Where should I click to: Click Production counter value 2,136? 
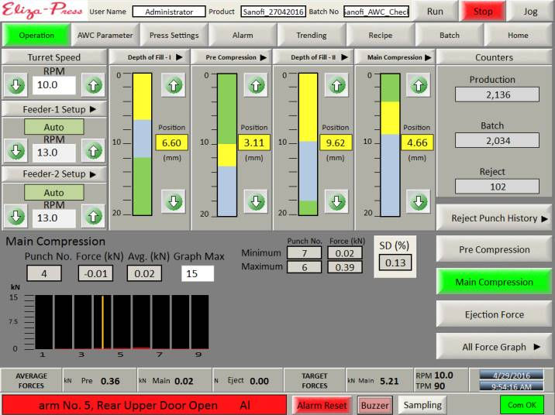click(498, 94)
